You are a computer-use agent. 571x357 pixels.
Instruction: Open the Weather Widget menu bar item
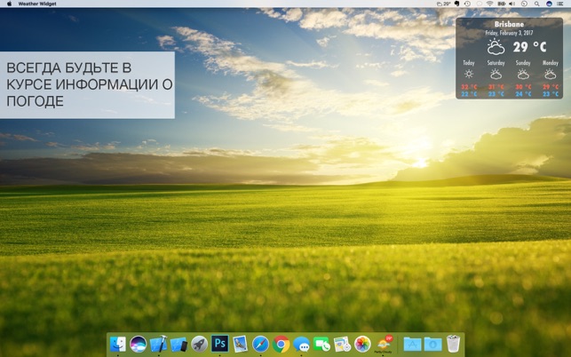(x=37, y=4)
